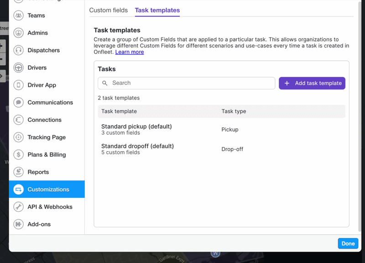Viewport: 365px width, 263px height.
Task: Open the Admins settings section
Action: [47, 33]
